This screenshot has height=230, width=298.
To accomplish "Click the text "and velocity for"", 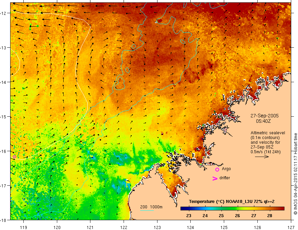I will [x=265, y=142].
